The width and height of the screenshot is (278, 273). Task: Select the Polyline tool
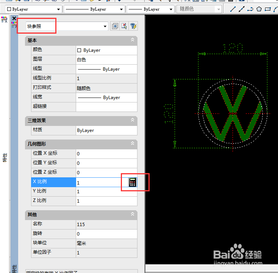pos(250,9)
